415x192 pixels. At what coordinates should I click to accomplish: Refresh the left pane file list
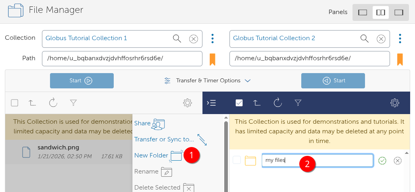point(53,103)
